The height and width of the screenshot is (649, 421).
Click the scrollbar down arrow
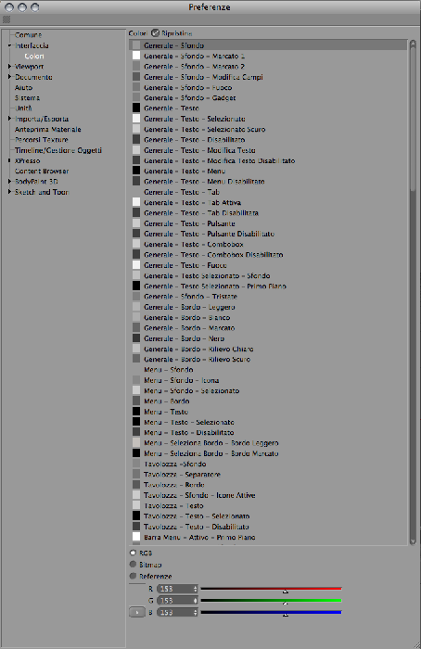click(413, 541)
